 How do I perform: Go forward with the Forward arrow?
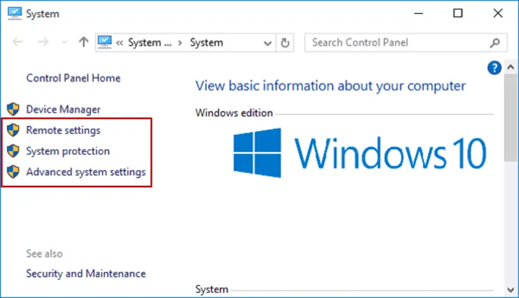(43, 42)
